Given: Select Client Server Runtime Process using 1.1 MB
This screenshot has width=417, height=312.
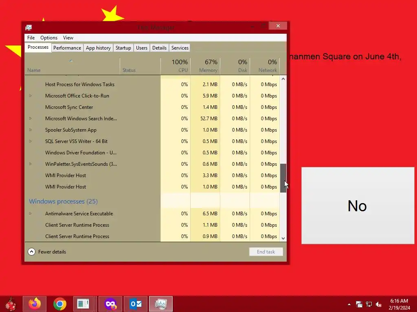Looking at the screenshot, I should tap(152, 225).
